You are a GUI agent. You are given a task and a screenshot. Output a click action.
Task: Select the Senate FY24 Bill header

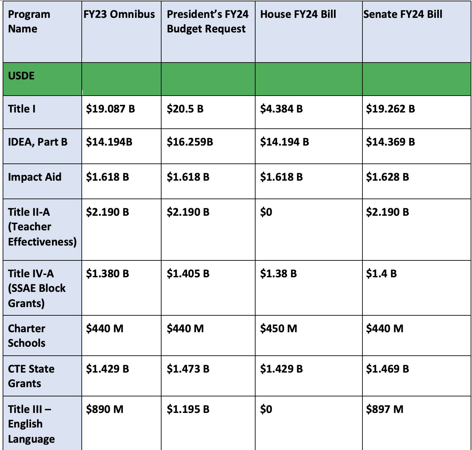[417, 32]
